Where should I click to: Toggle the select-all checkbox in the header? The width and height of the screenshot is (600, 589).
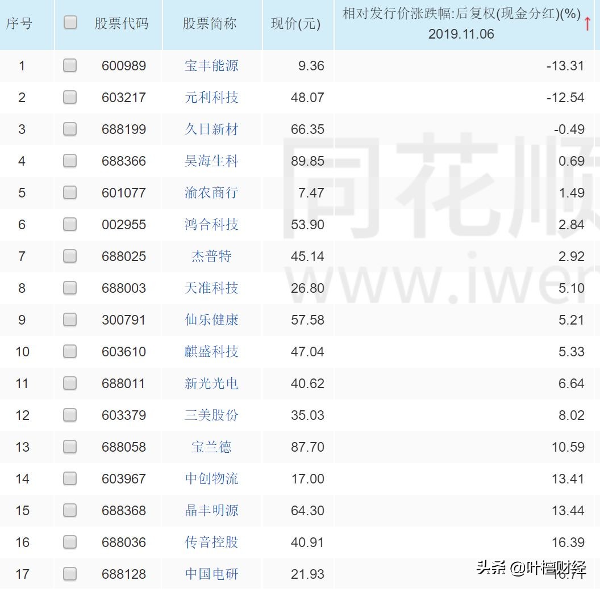(x=69, y=24)
